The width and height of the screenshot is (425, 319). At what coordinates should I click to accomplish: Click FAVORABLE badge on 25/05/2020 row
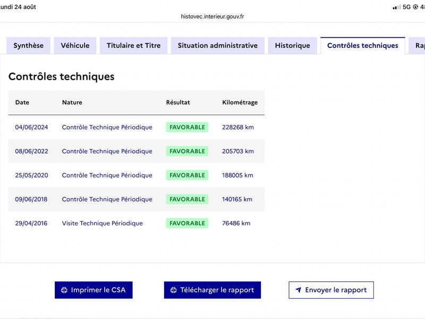(187, 175)
